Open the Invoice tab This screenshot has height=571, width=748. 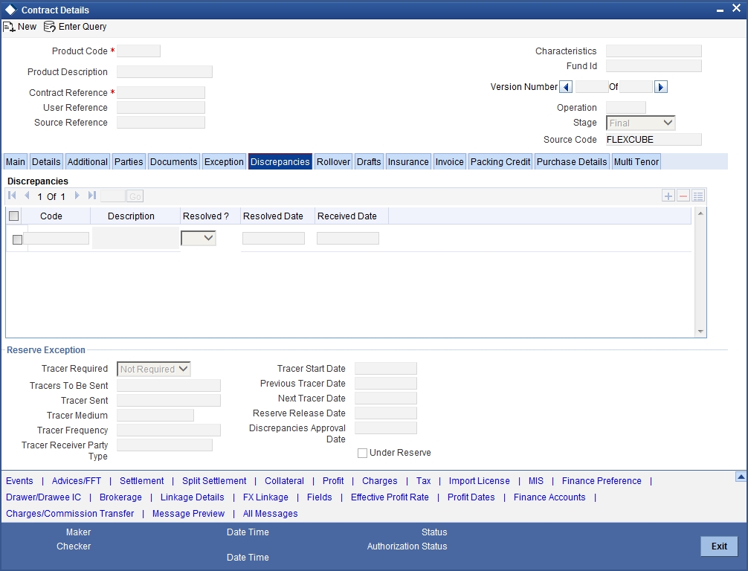click(x=449, y=162)
